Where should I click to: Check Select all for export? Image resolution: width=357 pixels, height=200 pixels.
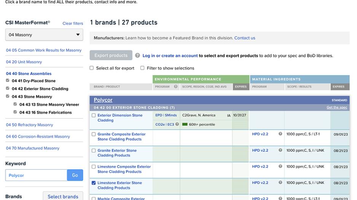(x=91, y=68)
